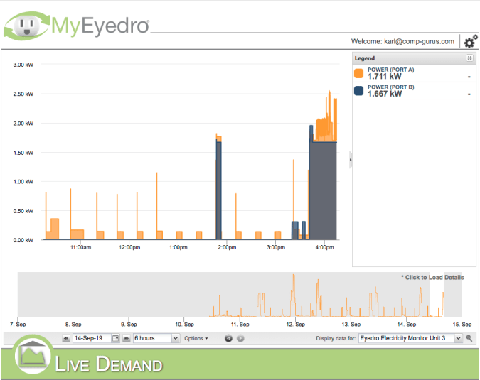Advance to next date with right arrow
The width and height of the screenshot is (480, 380).
[x=127, y=338]
